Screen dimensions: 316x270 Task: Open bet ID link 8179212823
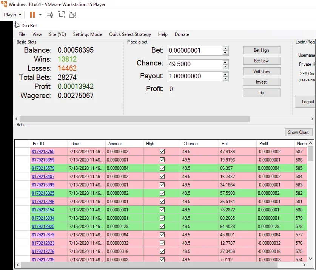tap(43, 243)
